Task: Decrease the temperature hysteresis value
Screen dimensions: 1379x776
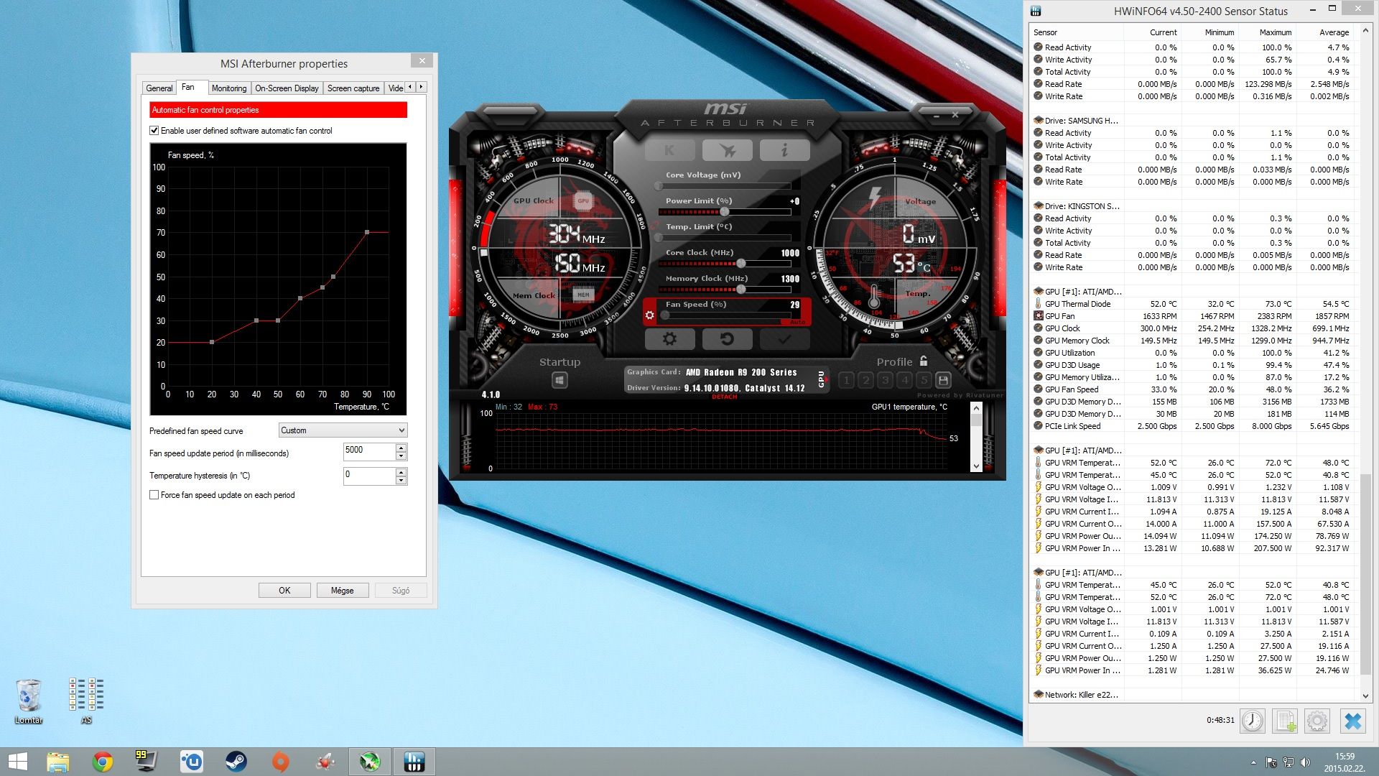Action: pos(401,480)
